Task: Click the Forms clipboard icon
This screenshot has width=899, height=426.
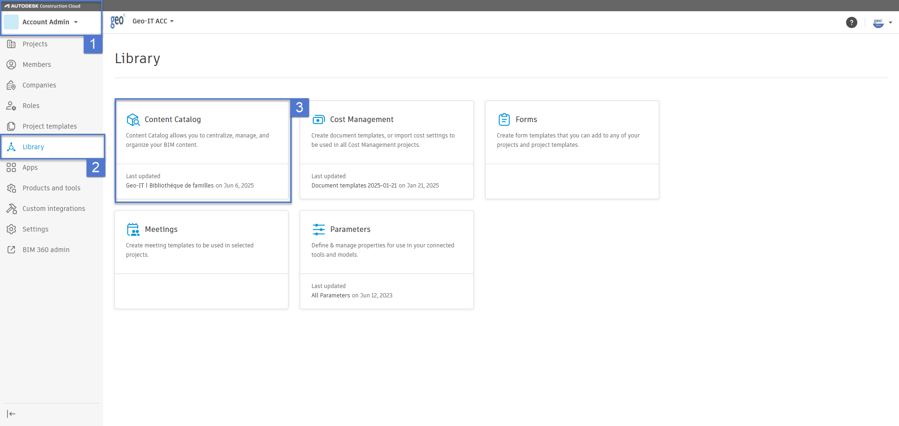Action: [x=504, y=119]
